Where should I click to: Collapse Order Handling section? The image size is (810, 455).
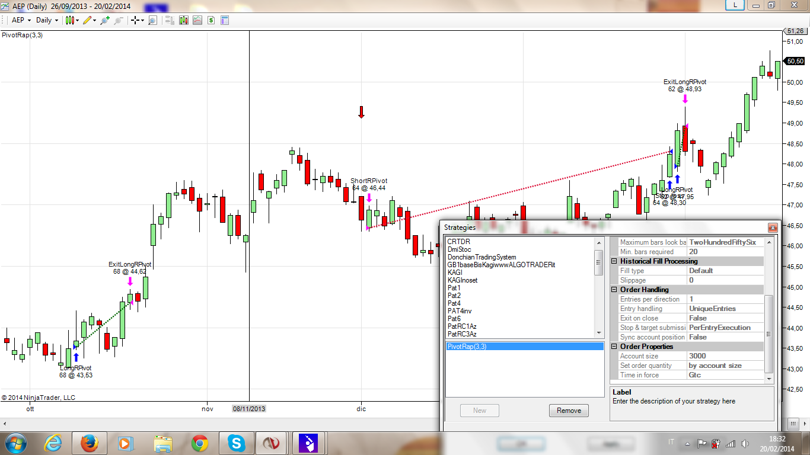coord(614,290)
